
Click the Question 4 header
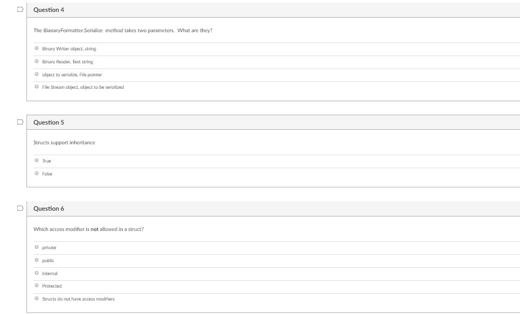point(49,9)
